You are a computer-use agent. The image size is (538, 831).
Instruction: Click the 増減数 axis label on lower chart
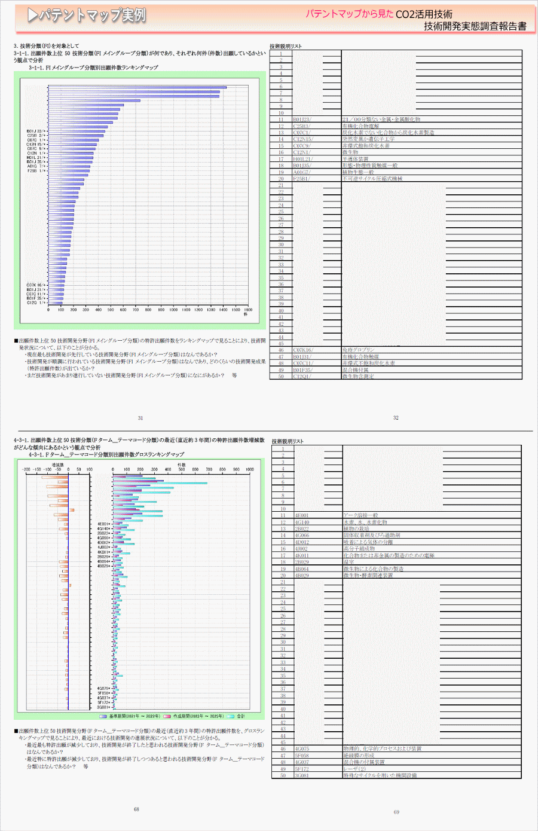tap(57, 465)
